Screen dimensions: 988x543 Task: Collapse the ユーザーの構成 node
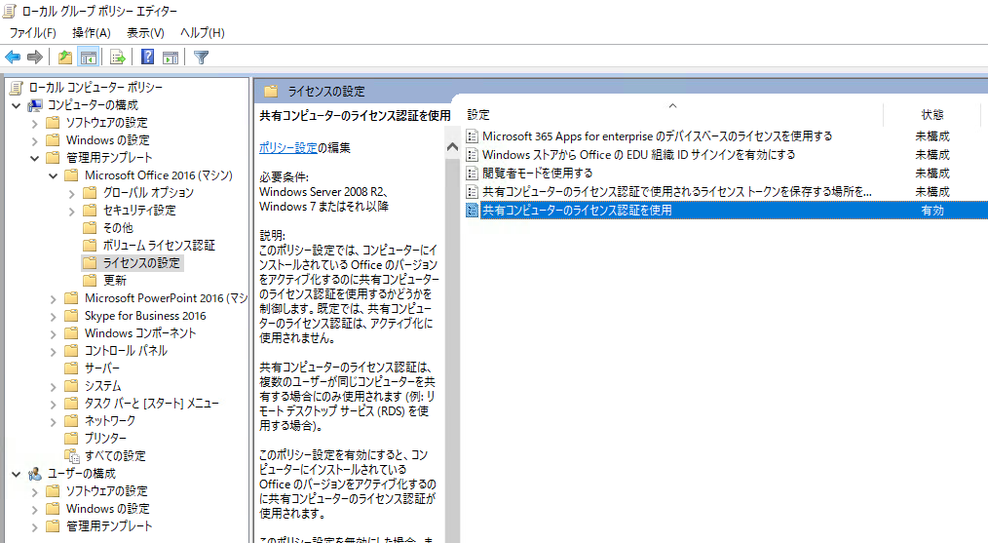tap(17, 474)
